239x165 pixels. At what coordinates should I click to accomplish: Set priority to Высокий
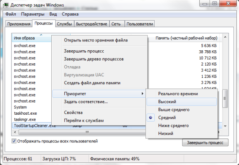tap(181, 102)
